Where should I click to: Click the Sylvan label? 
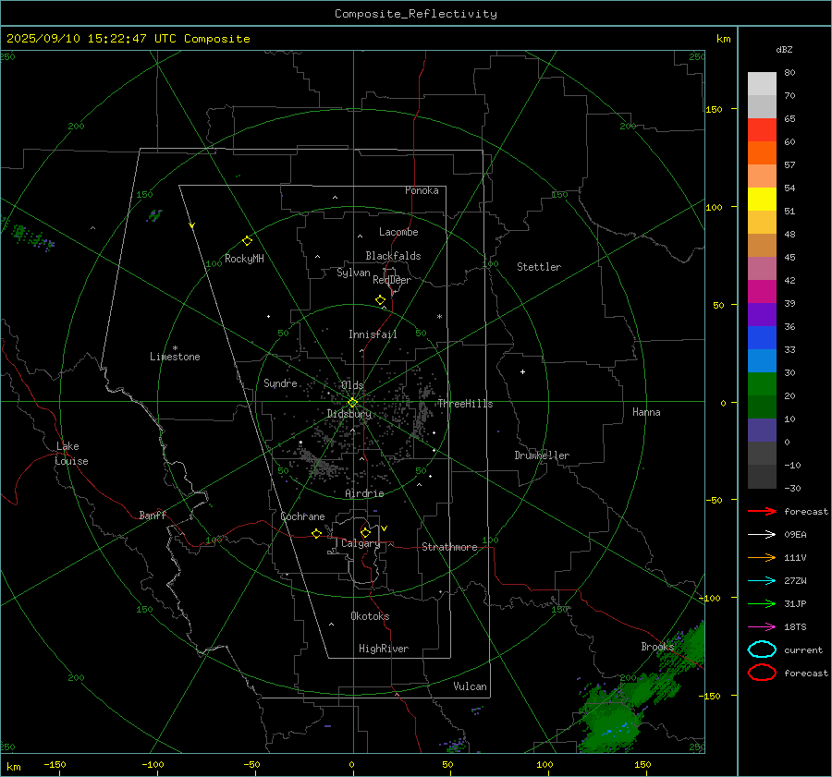353,273
